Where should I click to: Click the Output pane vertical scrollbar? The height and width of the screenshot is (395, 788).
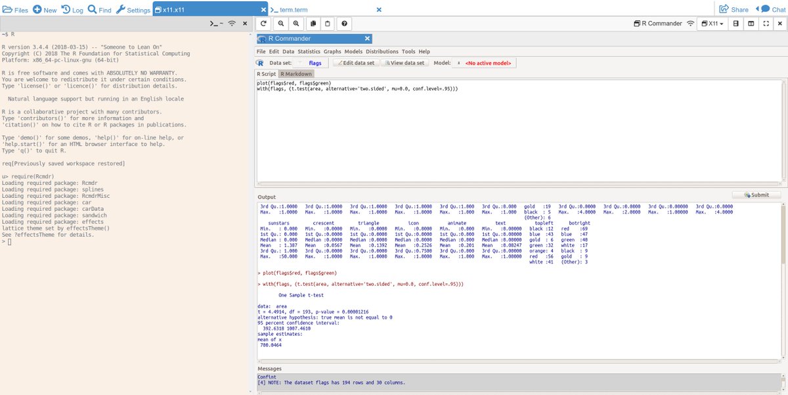[x=782, y=281]
